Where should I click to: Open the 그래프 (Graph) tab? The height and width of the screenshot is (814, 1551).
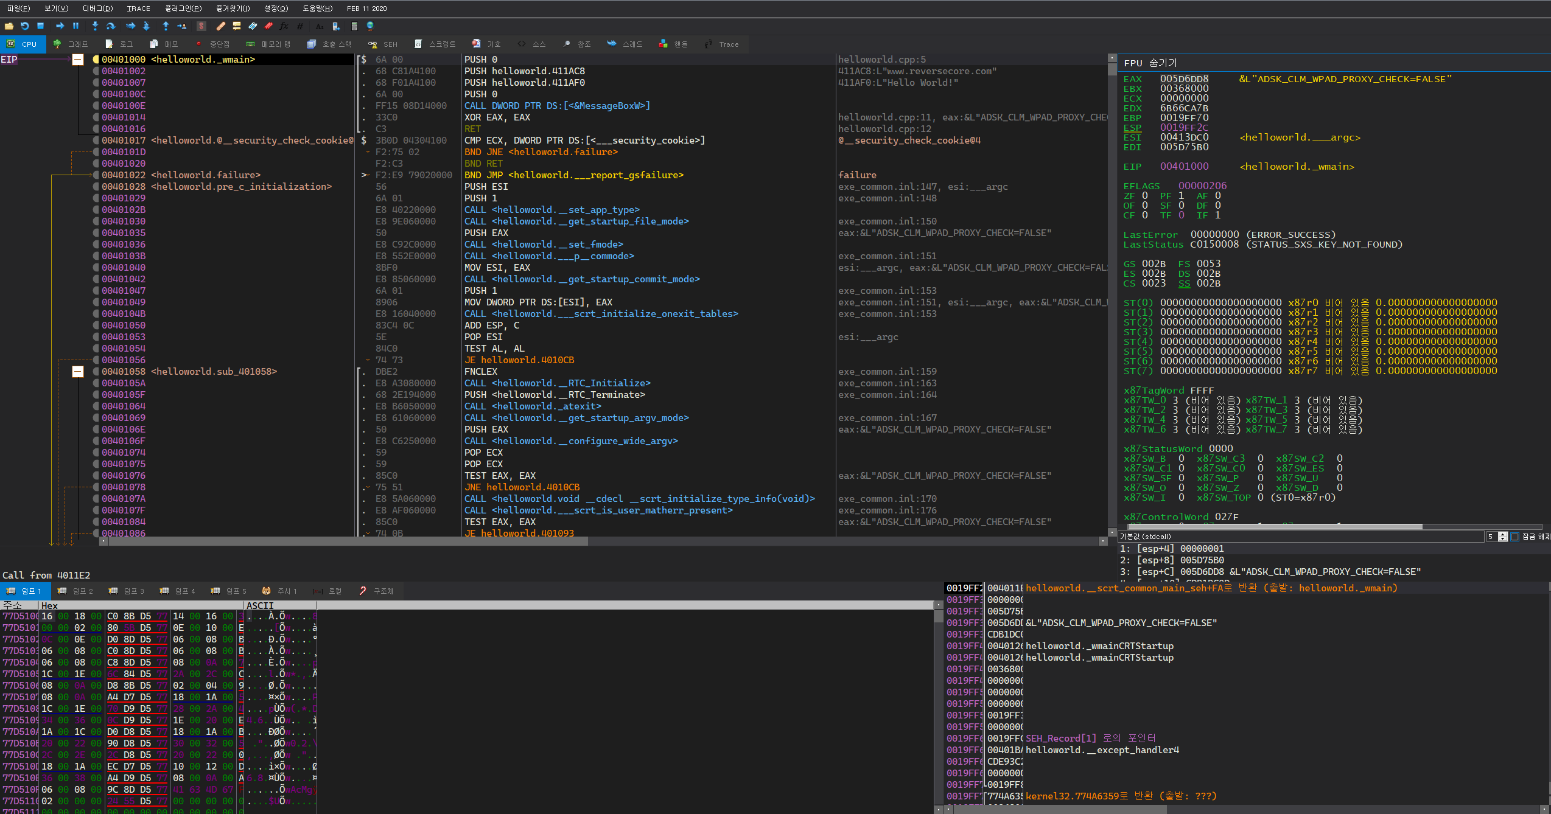[71, 44]
